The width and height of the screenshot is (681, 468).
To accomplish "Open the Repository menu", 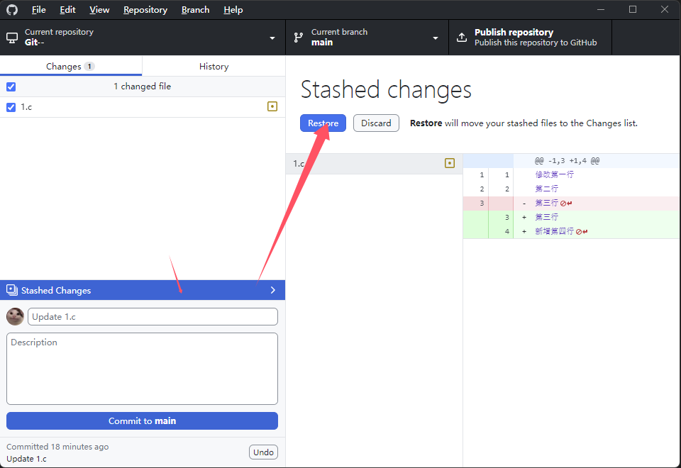I will [145, 10].
